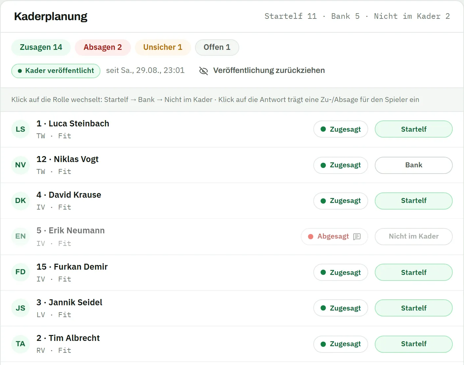The width and height of the screenshot is (464, 365).
Task: Click the crossed-eye icon beside Veröffentlichung zurückziehen
Action: point(204,71)
